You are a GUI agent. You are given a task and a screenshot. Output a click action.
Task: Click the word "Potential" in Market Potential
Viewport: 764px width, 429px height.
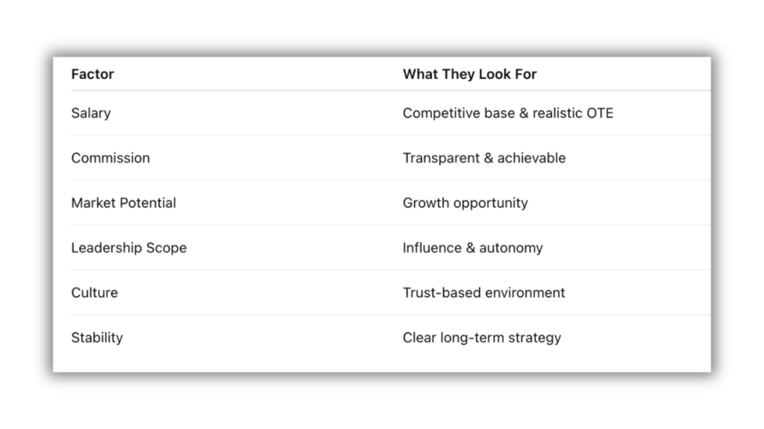coord(151,203)
